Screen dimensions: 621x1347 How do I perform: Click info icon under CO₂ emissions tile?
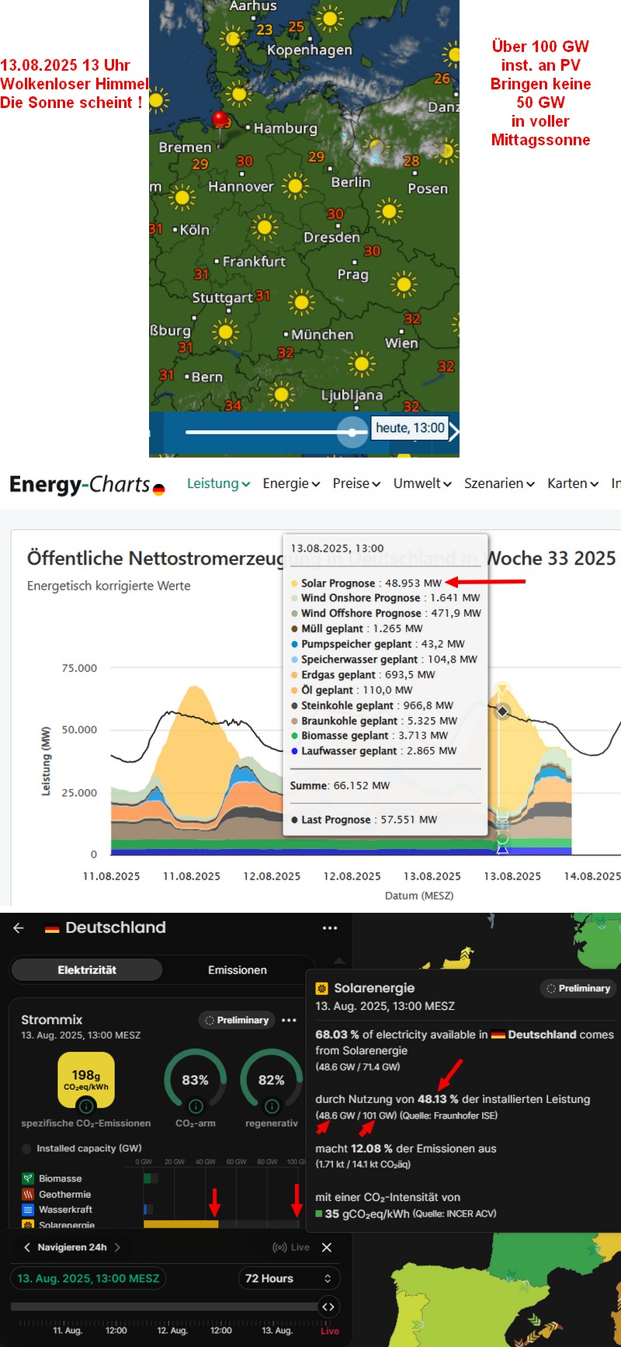pos(86,1105)
